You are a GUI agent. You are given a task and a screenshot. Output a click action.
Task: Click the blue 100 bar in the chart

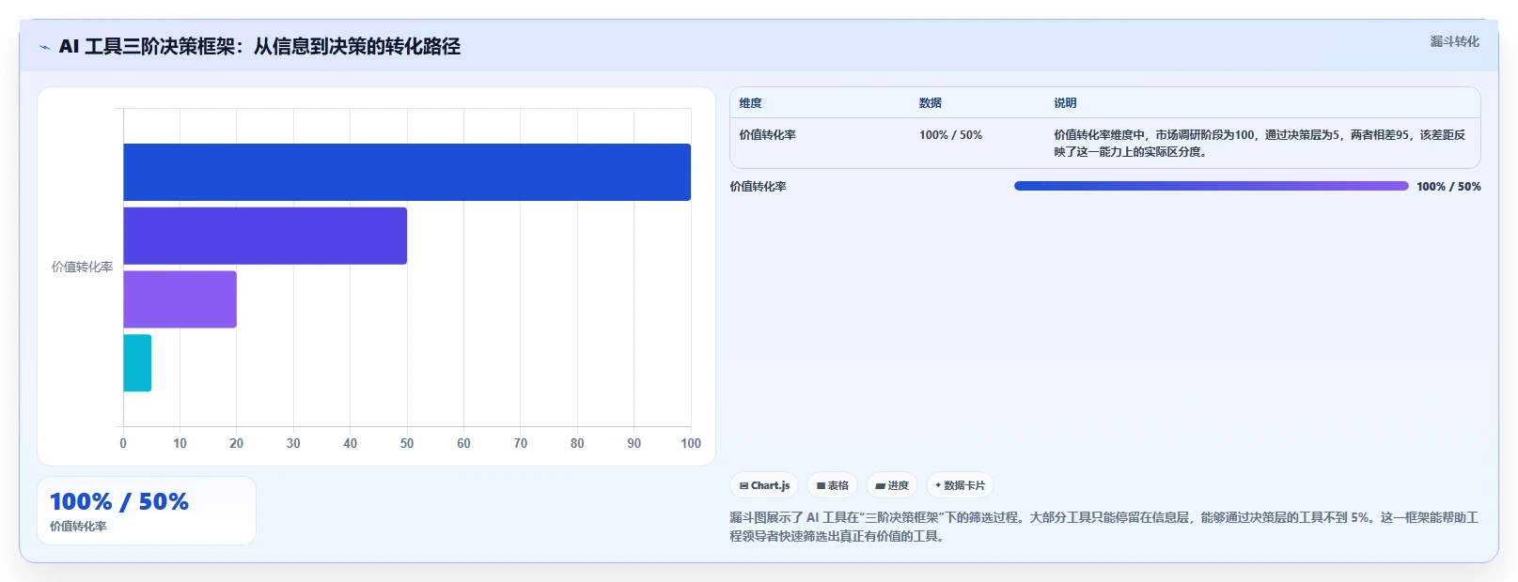pyautogui.click(x=407, y=172)
